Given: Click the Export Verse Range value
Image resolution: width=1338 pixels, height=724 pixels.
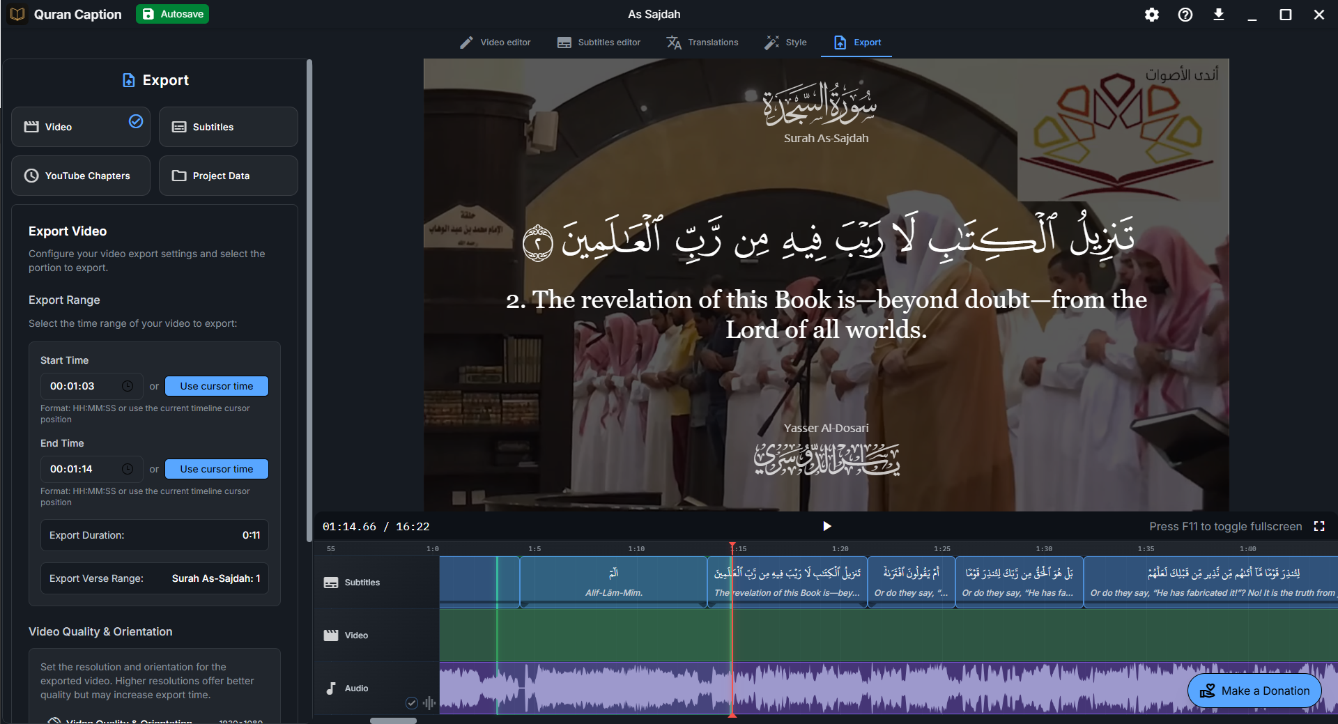Looking at the screenshot, I should click(216, 578).
